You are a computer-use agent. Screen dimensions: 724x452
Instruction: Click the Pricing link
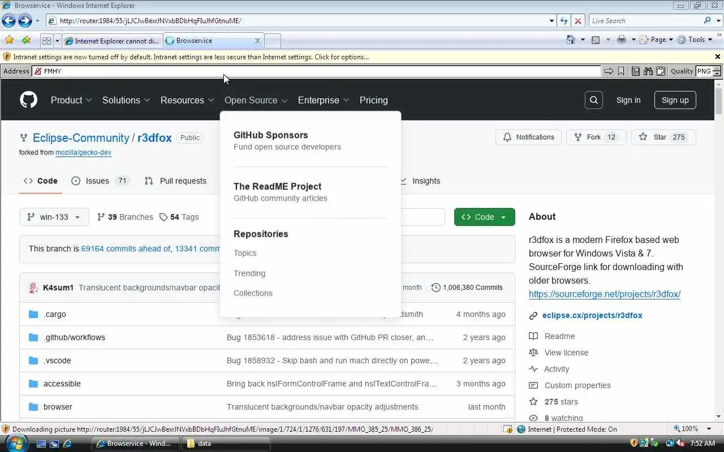374,100
